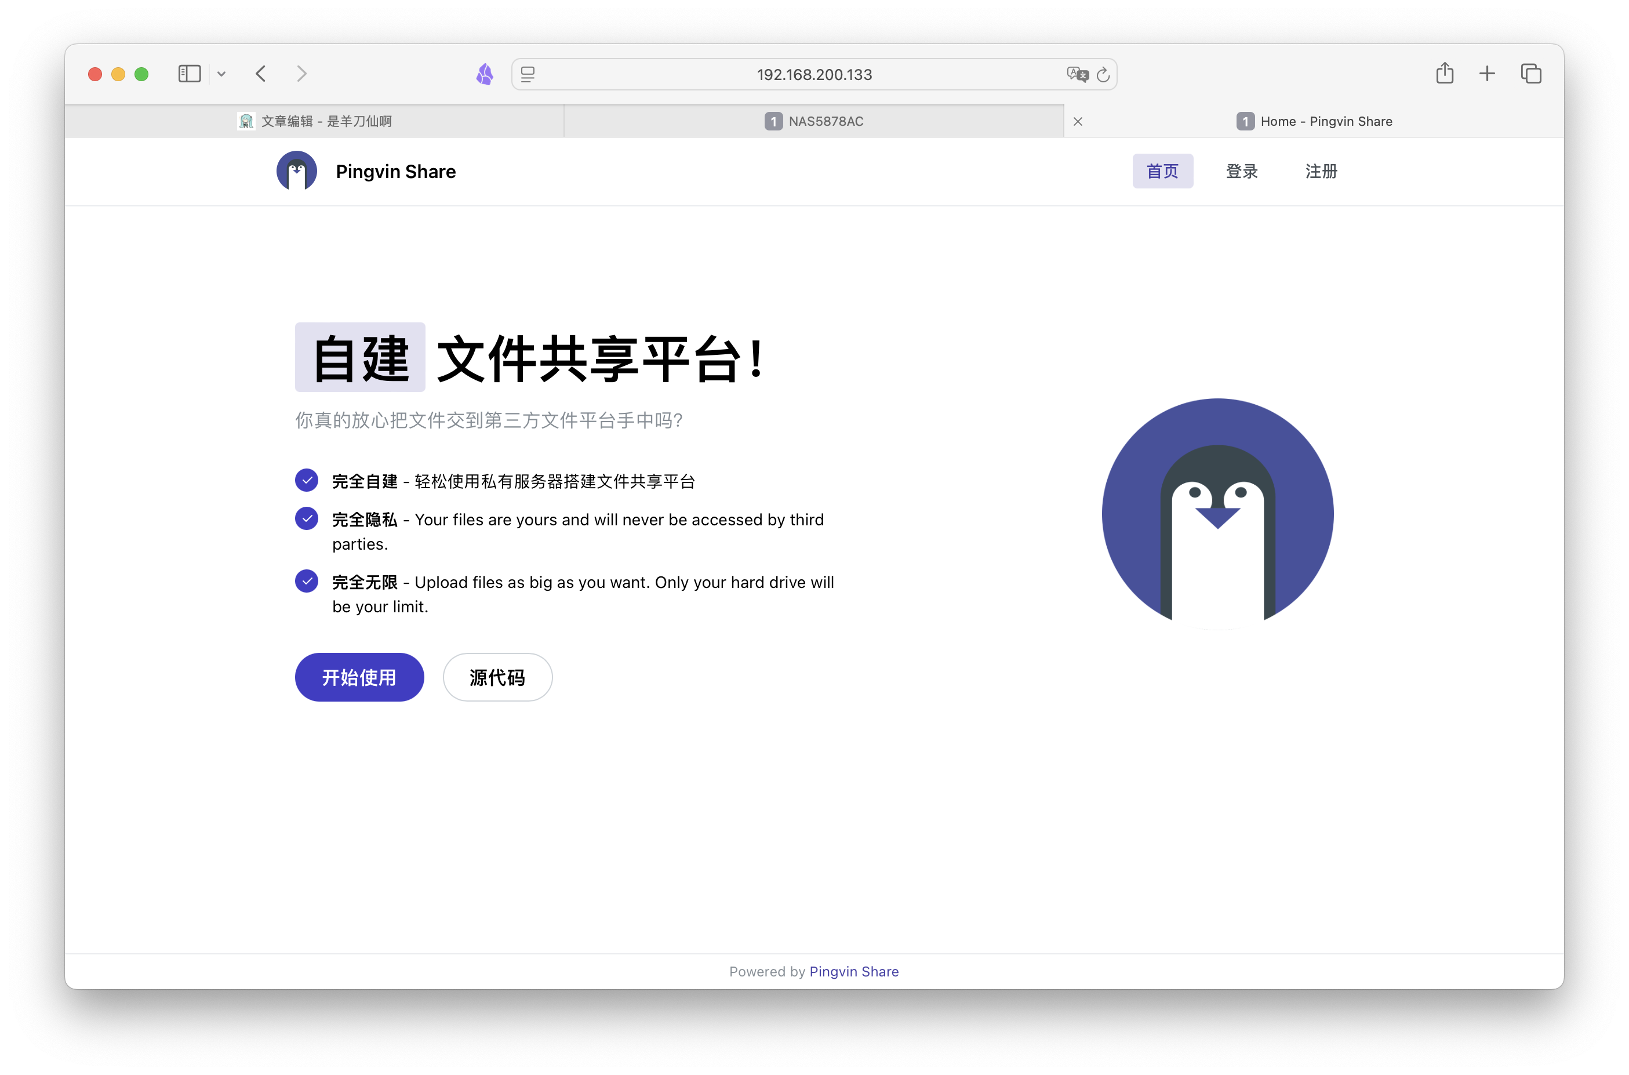Open the sidebar options dropdown chevron
The image size is (1629, 1075).
click(221, 74)
